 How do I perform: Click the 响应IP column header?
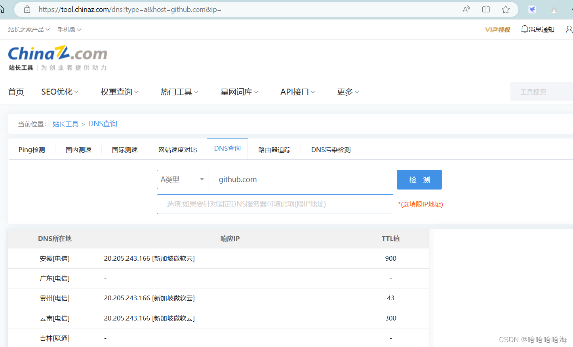pos(230,239)
